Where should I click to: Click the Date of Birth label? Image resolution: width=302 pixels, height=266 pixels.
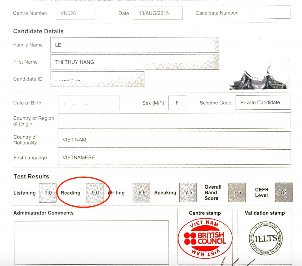27,103
